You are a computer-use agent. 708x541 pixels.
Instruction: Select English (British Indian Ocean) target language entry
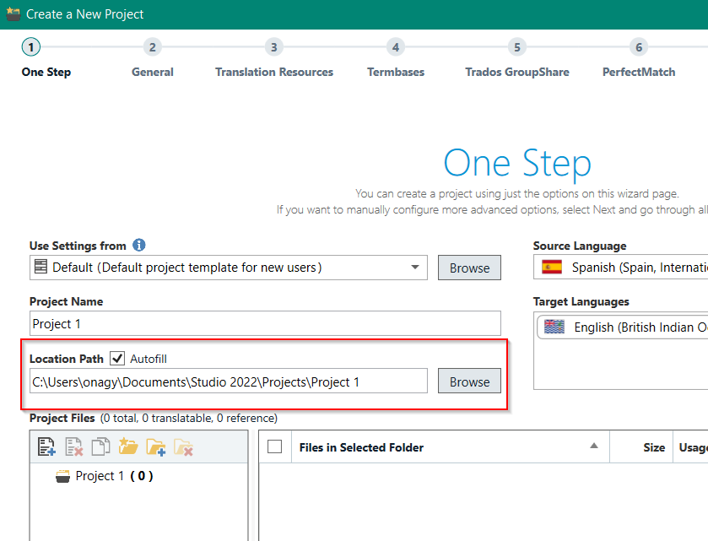(x=623, y=327)
